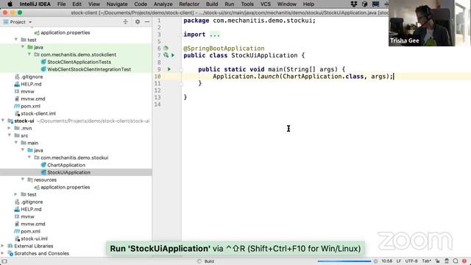Collapse the stock-ui module node

(x=3, y=121)
